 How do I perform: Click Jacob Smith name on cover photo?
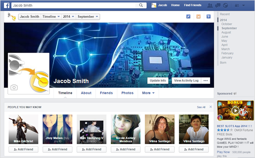[71, 81]
